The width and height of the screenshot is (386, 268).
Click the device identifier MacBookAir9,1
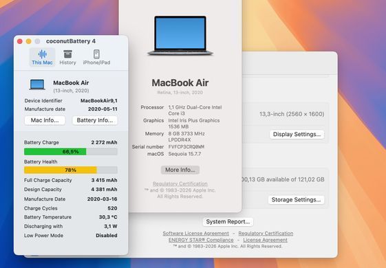coord(99,101)
